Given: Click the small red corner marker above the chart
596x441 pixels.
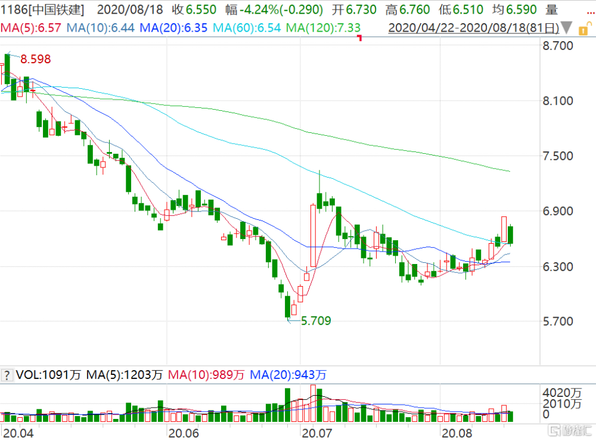Looking at the screenshot, I should tap(359, 38).
